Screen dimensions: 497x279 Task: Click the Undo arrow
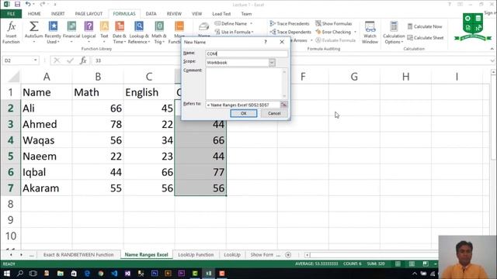28,4
